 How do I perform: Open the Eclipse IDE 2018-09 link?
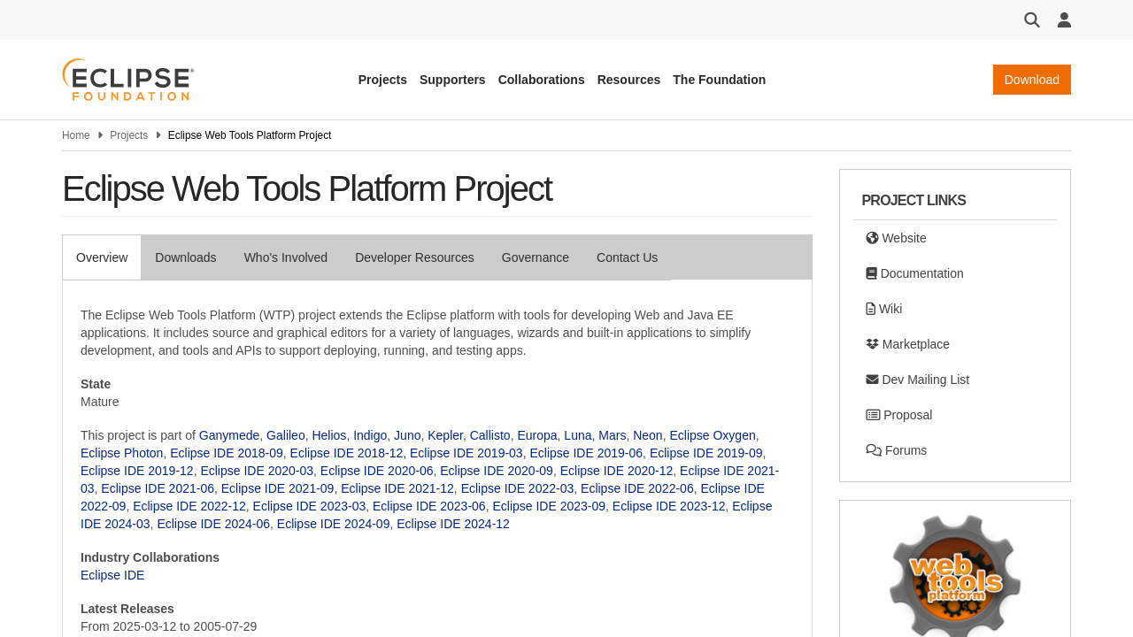(227, 453)
